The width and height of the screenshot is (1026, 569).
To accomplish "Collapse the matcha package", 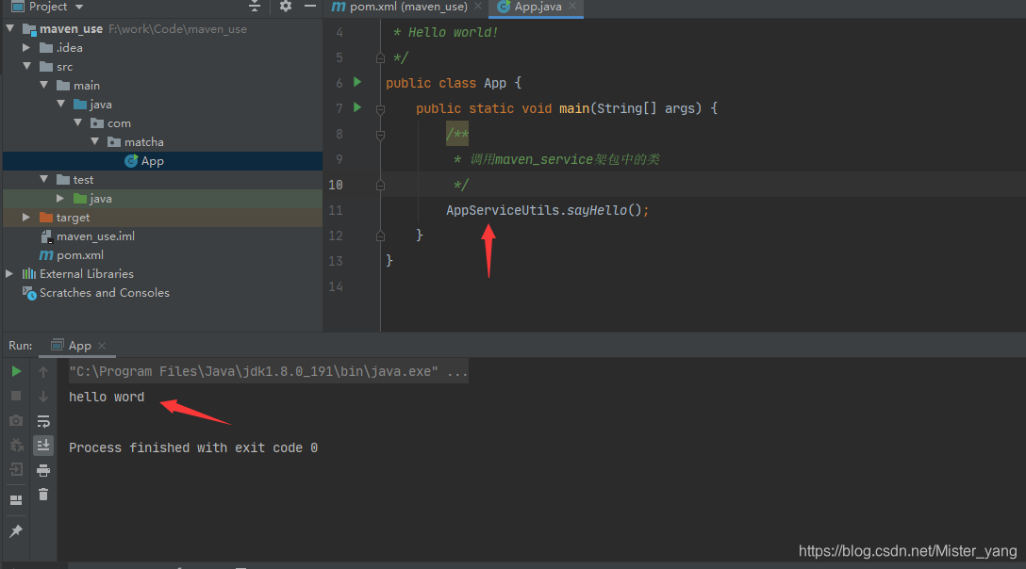I will tap(95, 142).
